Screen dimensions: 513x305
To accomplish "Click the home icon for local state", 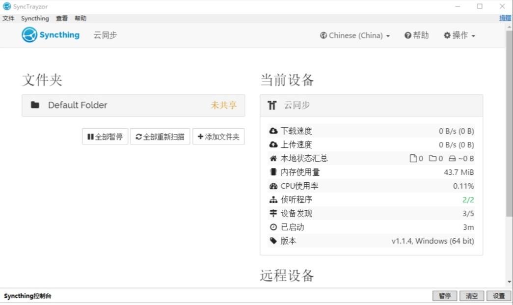I will tap(273, 158).
